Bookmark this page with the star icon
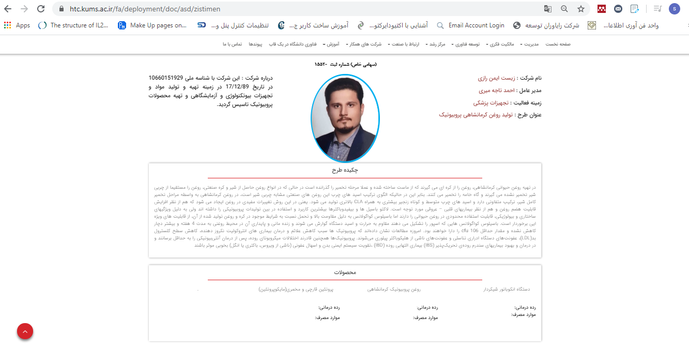The height and width of the screenshot is (350, 689). pyautogui.click(x=581, y=9)
